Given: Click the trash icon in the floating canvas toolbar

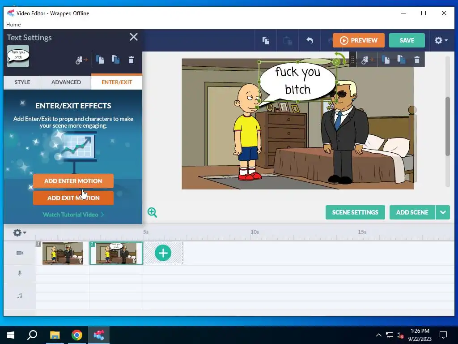Looking at the screenshot, I should pos(417,60).
